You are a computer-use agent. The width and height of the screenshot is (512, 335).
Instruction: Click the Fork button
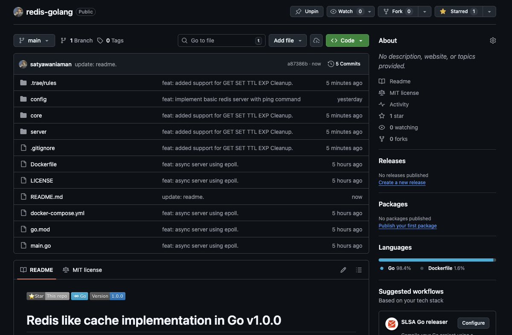pyautogui.click(x=398, y=12)
